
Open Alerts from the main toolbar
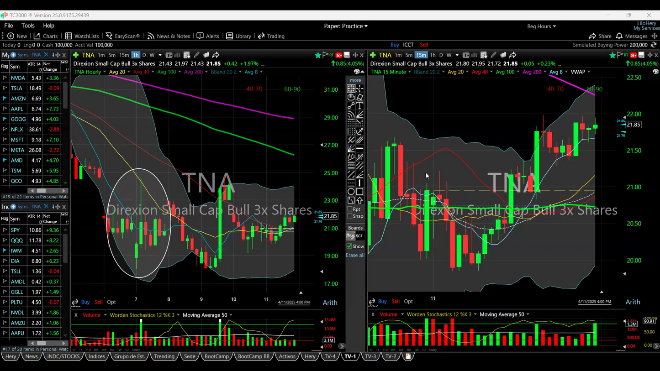(208, 36)
